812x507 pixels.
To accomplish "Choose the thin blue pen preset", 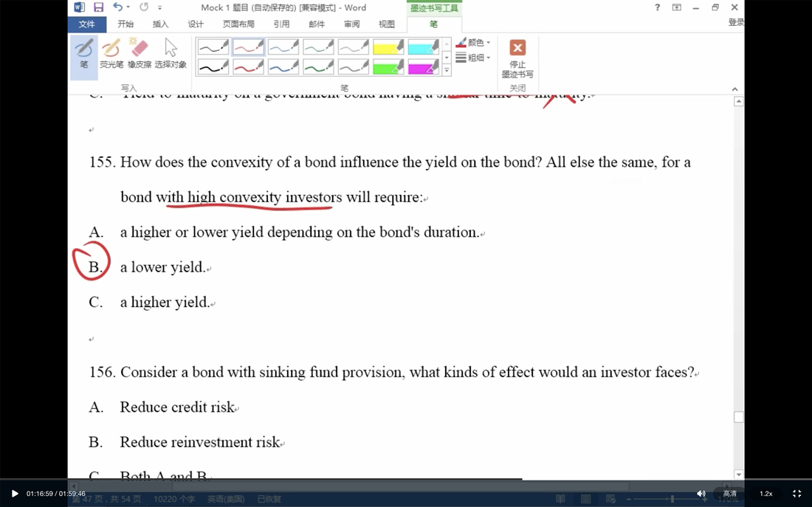I will 283,47.
